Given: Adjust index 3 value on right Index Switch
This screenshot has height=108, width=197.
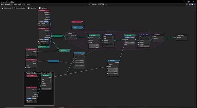Looking at the screenshot, I should [x=113, y=73].
